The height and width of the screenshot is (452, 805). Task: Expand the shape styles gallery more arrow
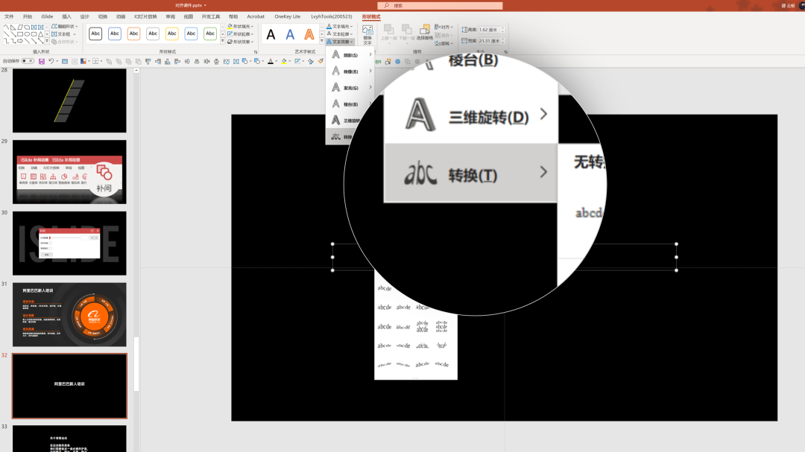pos(222,42)
